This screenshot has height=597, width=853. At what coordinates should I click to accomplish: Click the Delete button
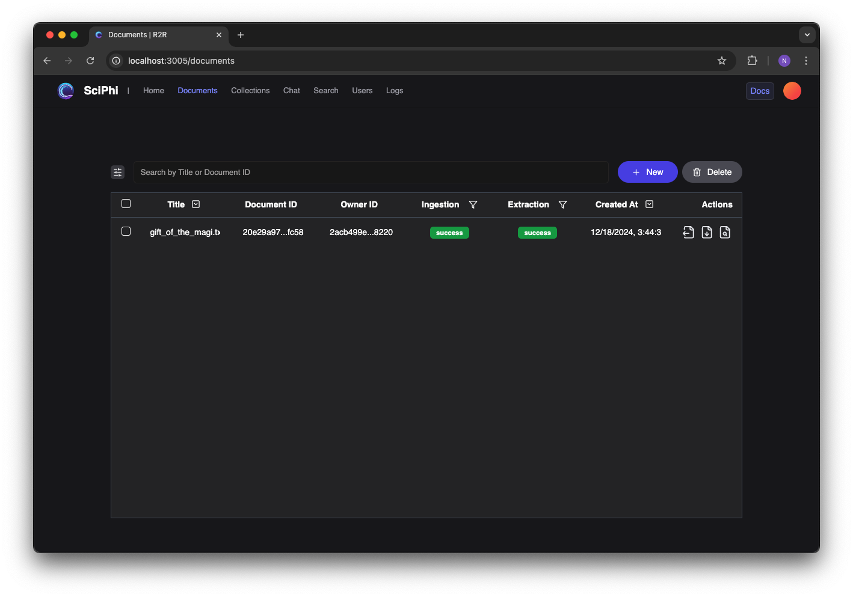(x=712, y=172)
